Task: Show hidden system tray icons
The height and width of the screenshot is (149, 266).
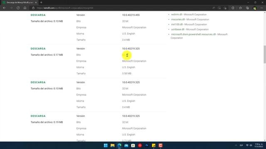Action: tap(236, 145)
